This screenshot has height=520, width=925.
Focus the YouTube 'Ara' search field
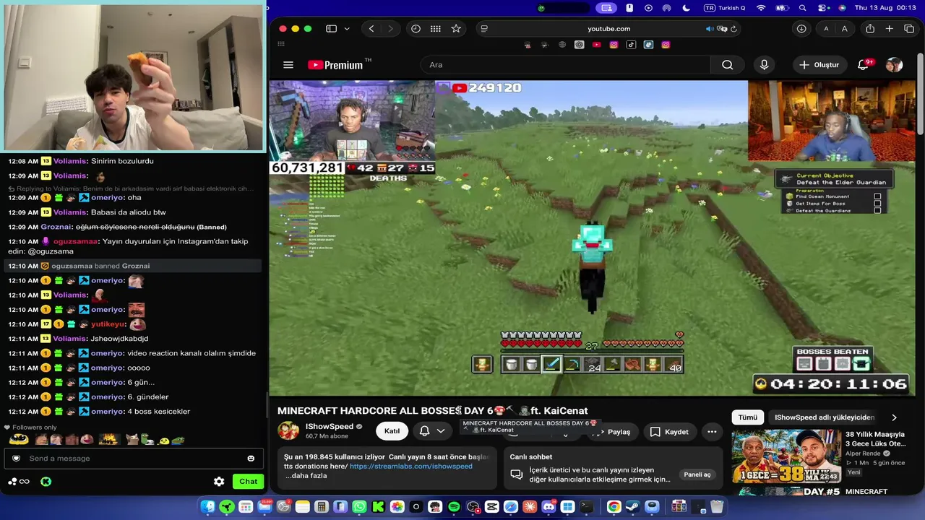pos(566,65)
